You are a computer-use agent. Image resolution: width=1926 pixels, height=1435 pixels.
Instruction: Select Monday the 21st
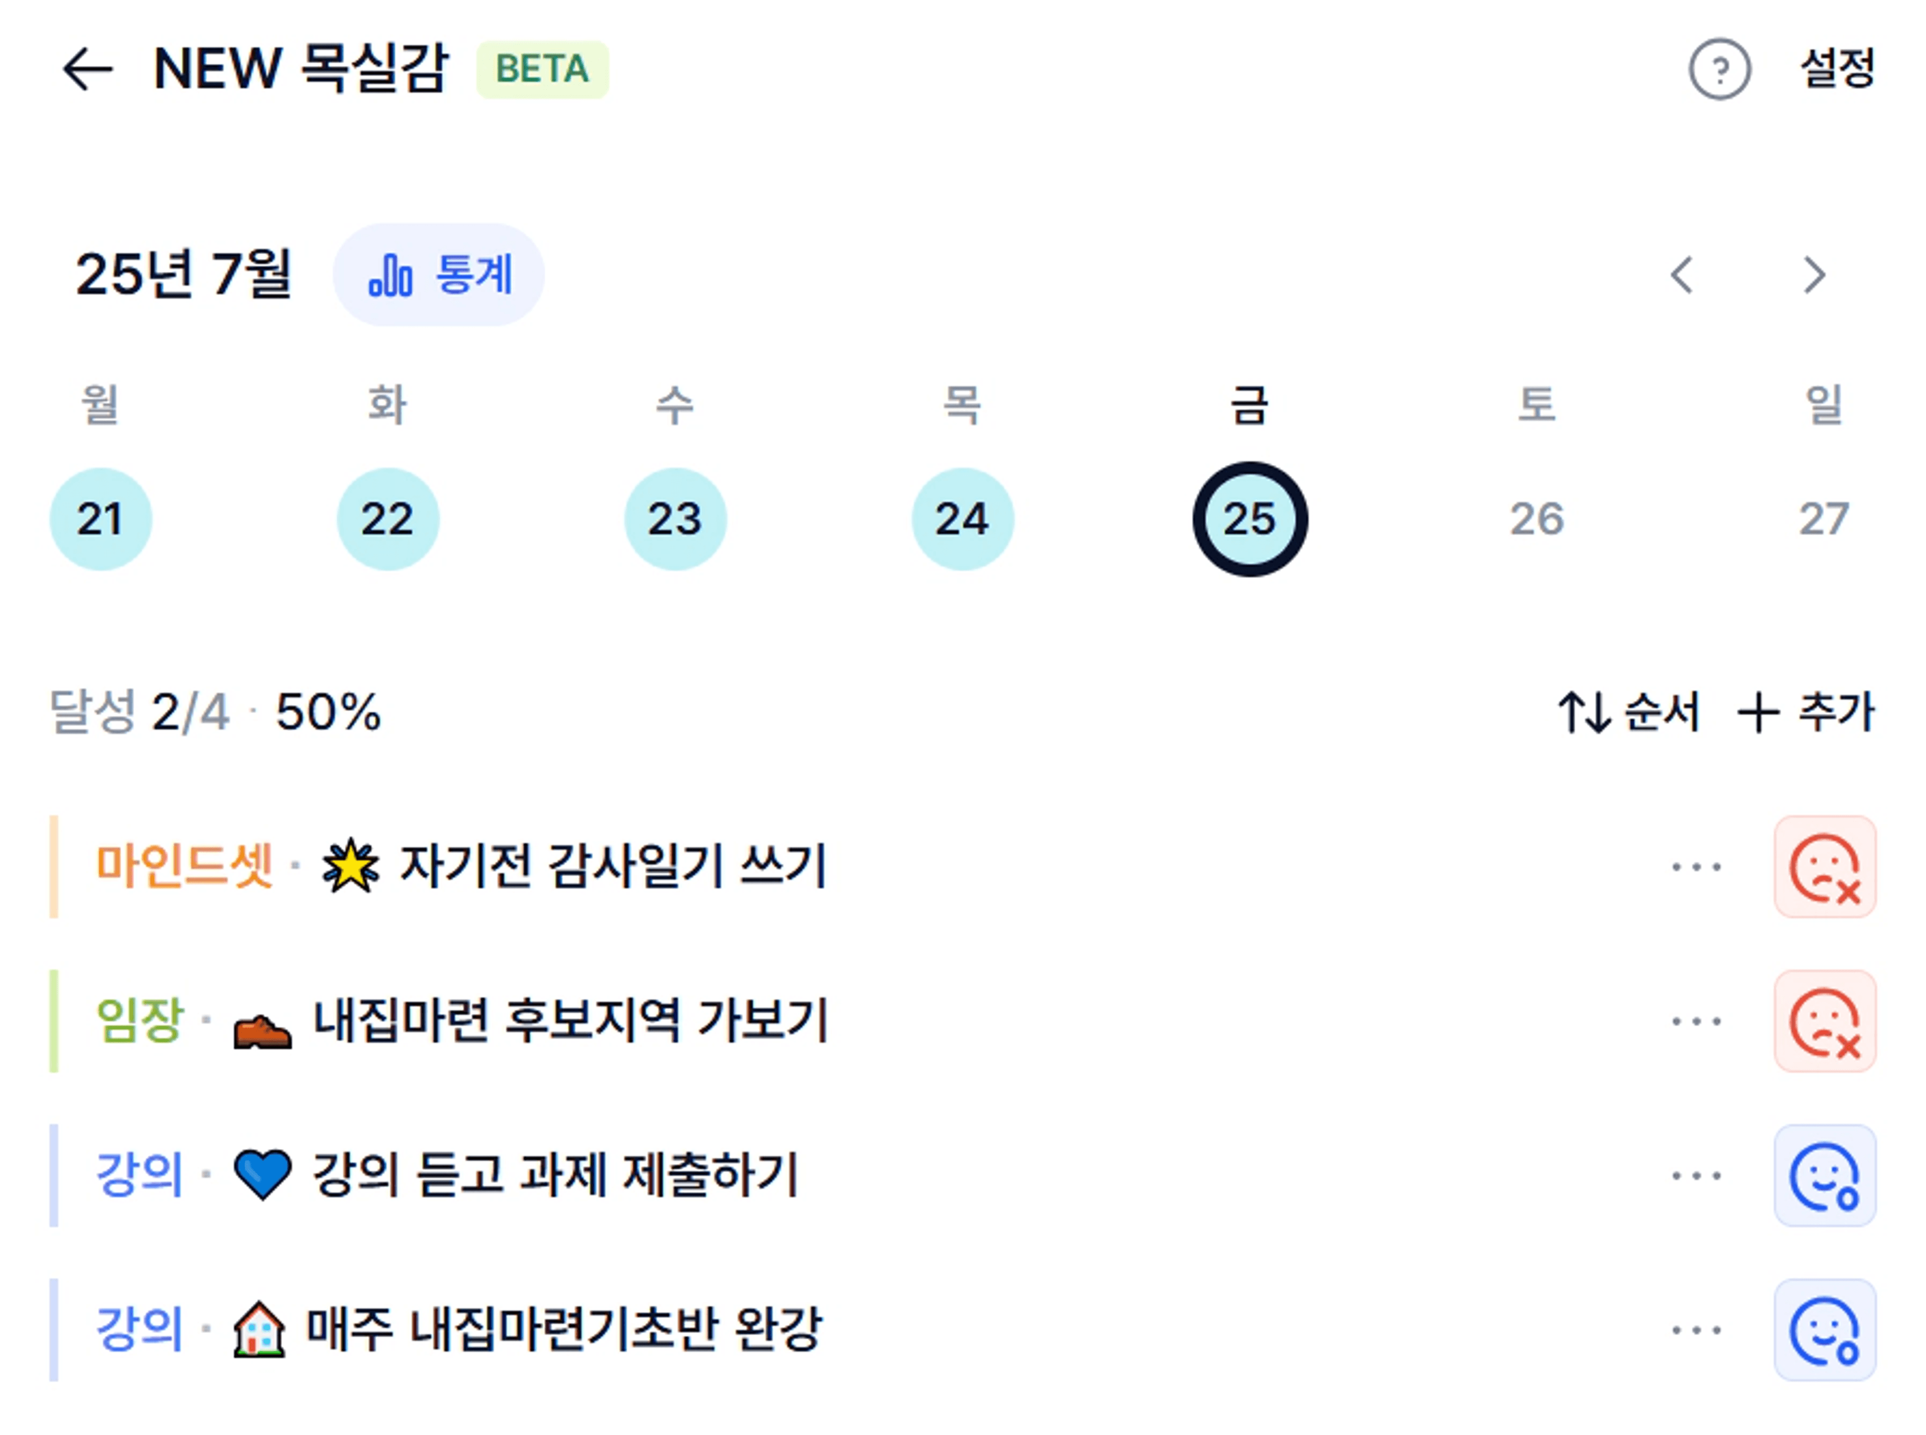tap(101, 519)
